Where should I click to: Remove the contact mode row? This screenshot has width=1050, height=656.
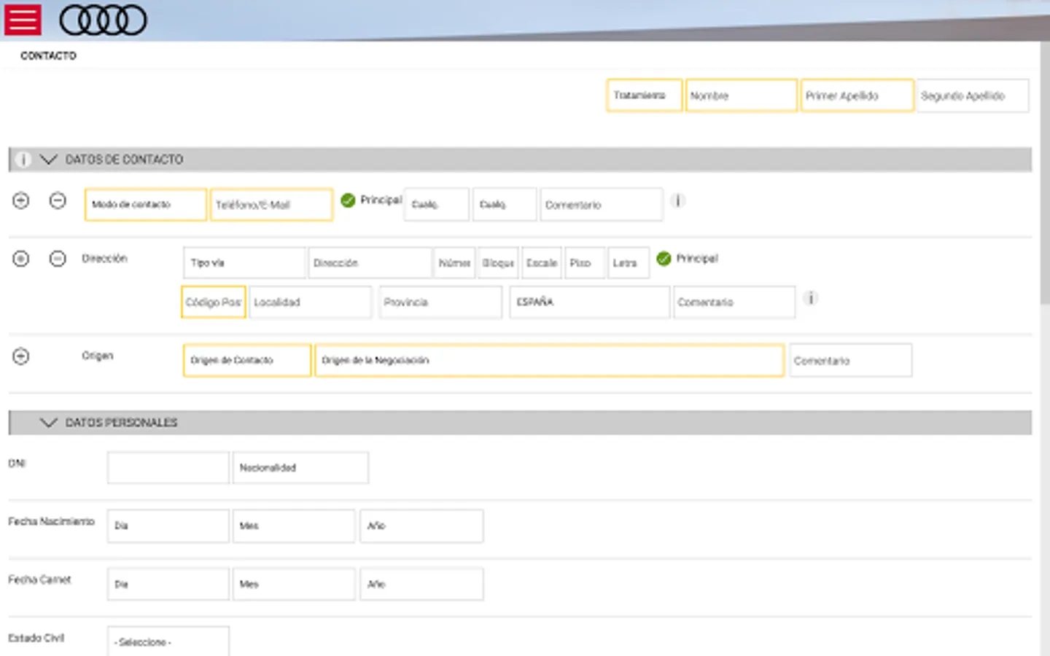pyautogui.click(x=58, y=200)
